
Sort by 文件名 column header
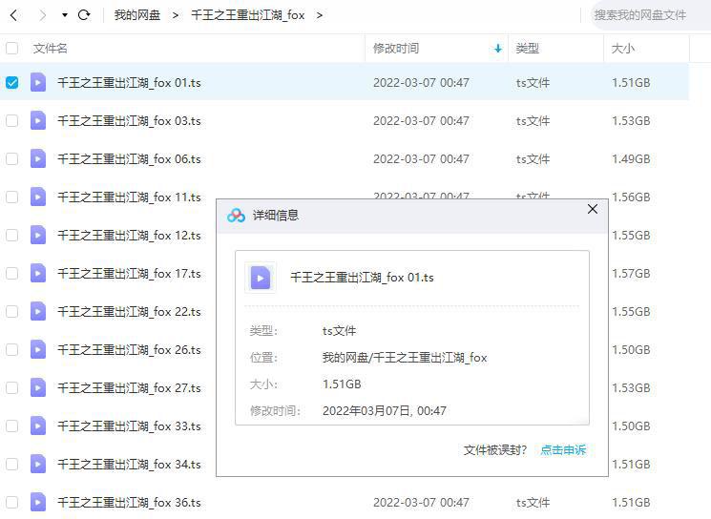tap(50, 48)
